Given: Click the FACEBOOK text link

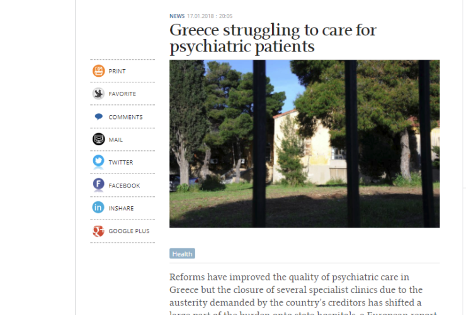Looking at the screenshot, I should [x=124, y=185].
